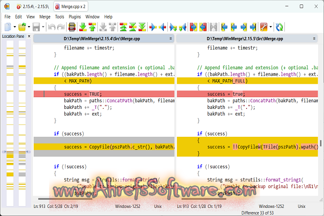This screenshot has height=216, width=324.
Task: Click the grayed Auto Merge icon
Action: 213,27
